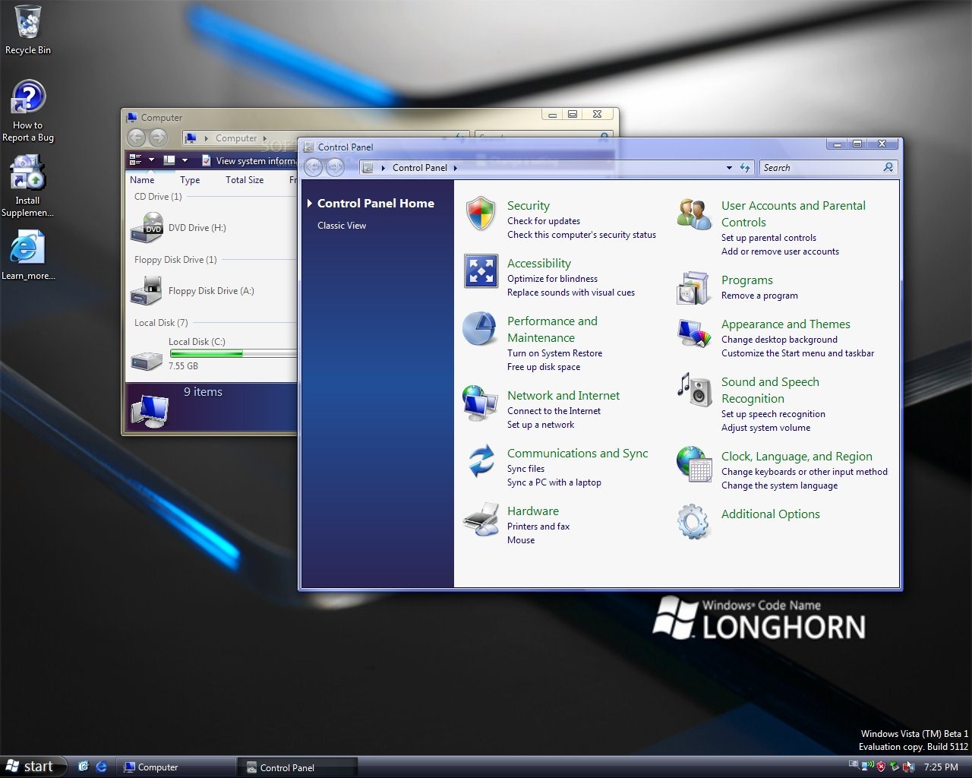Expand Computer breadcrumb arrow in Computer window
This screenshot has width=972, height=778.
point(265,138)
